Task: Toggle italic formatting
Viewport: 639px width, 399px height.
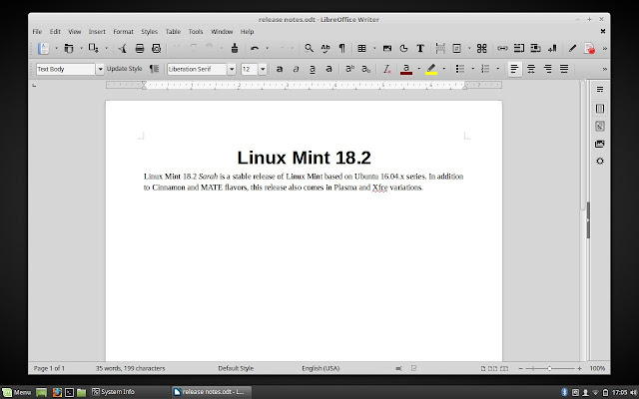Action: [x=296, y=69]
